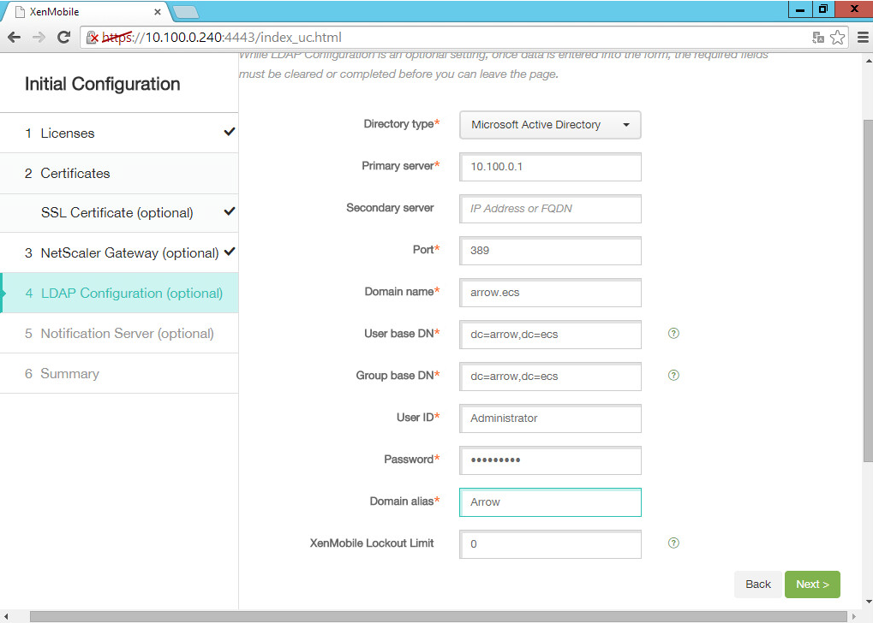Click help icon for XenMobile Lockout Limit
Image resolution: width=873 pixels, height=623 pixels.
tap(673, 543)
